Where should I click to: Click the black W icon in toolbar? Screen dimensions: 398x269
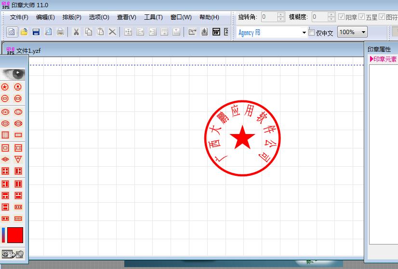[x=216, y=32]
